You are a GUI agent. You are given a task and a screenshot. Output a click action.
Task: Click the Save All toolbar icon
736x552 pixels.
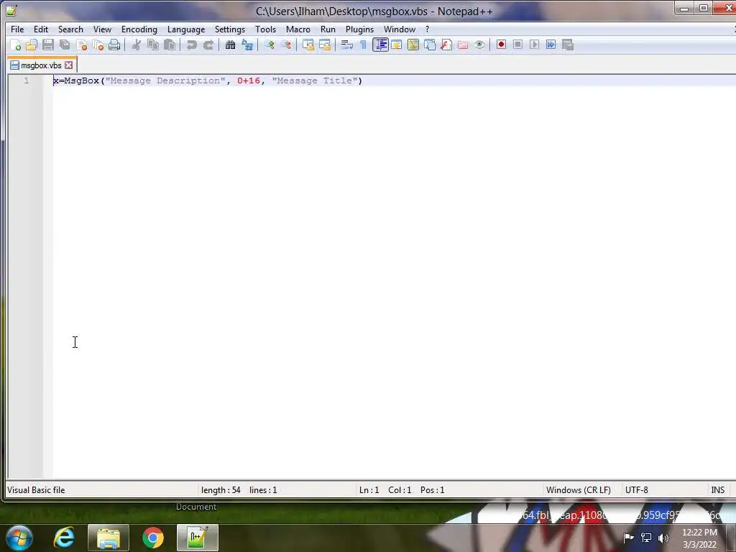(65, 45)
